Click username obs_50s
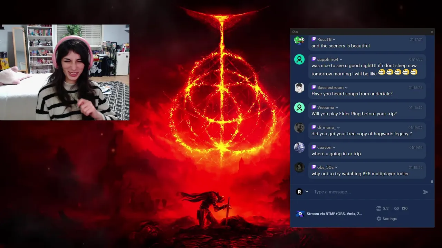 point(325,167)
